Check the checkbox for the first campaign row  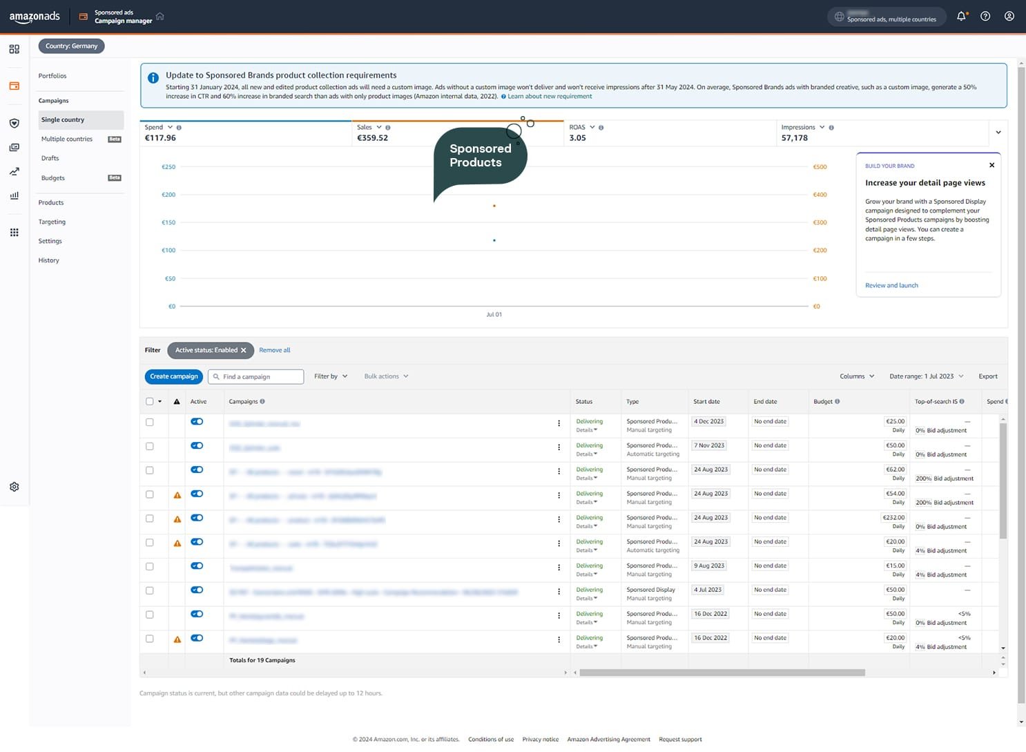point(150,423)
